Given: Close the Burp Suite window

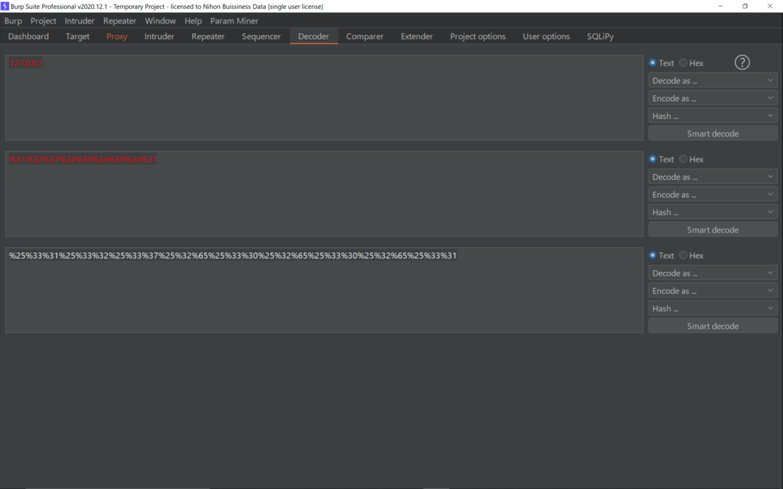Looking at the screenshot, I should click(x=770, y=6).
